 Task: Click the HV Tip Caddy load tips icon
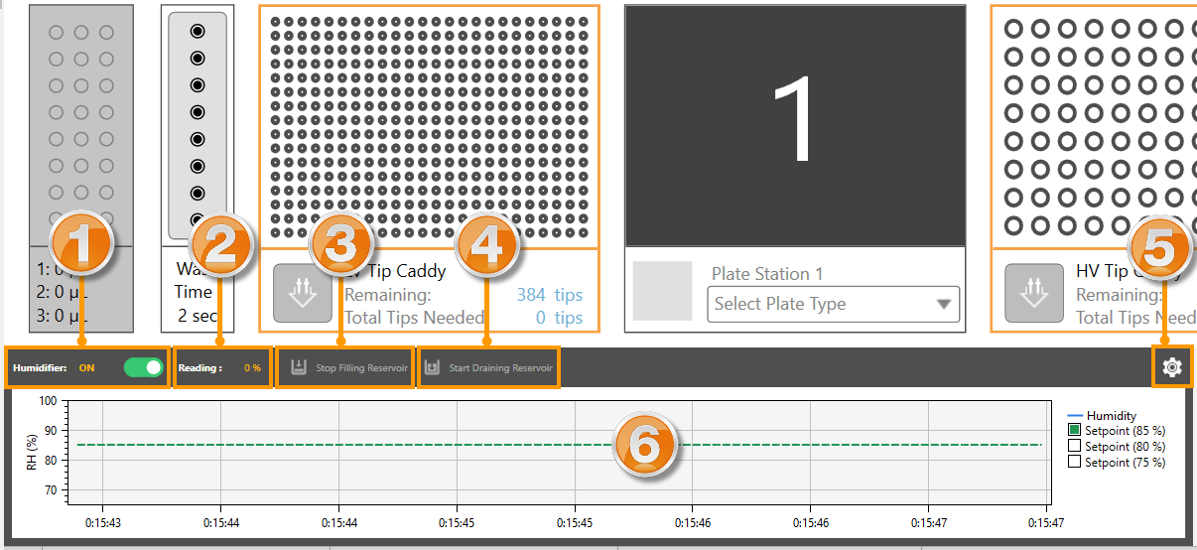(x=1033, y=295)
